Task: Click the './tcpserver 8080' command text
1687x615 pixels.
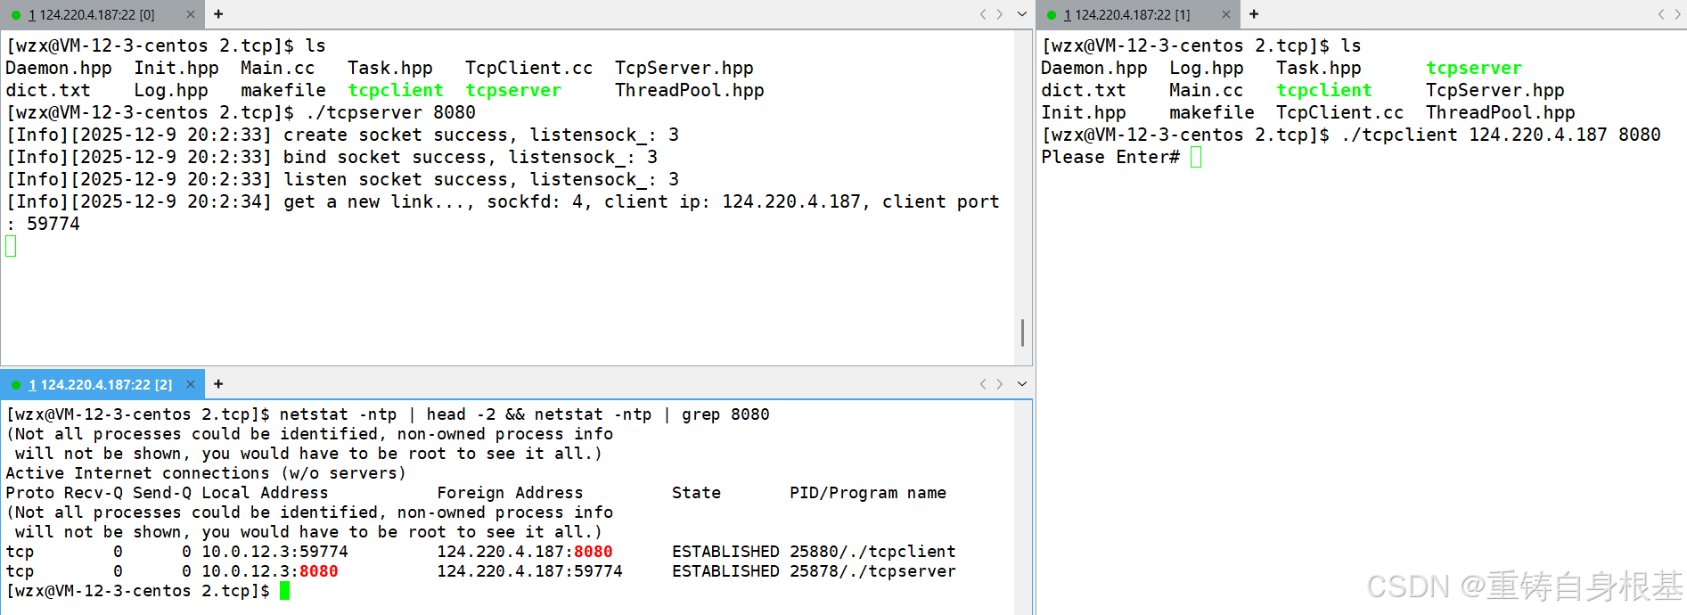Action: (x=390, y=112)
